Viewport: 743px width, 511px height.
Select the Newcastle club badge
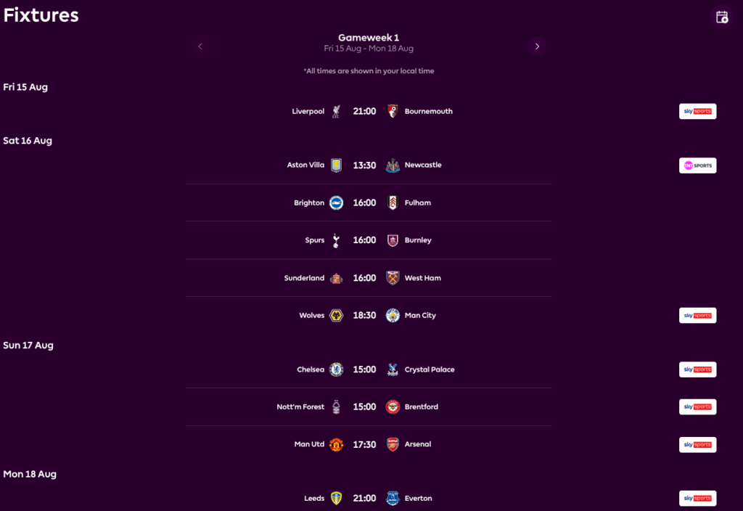pos(391,165)
